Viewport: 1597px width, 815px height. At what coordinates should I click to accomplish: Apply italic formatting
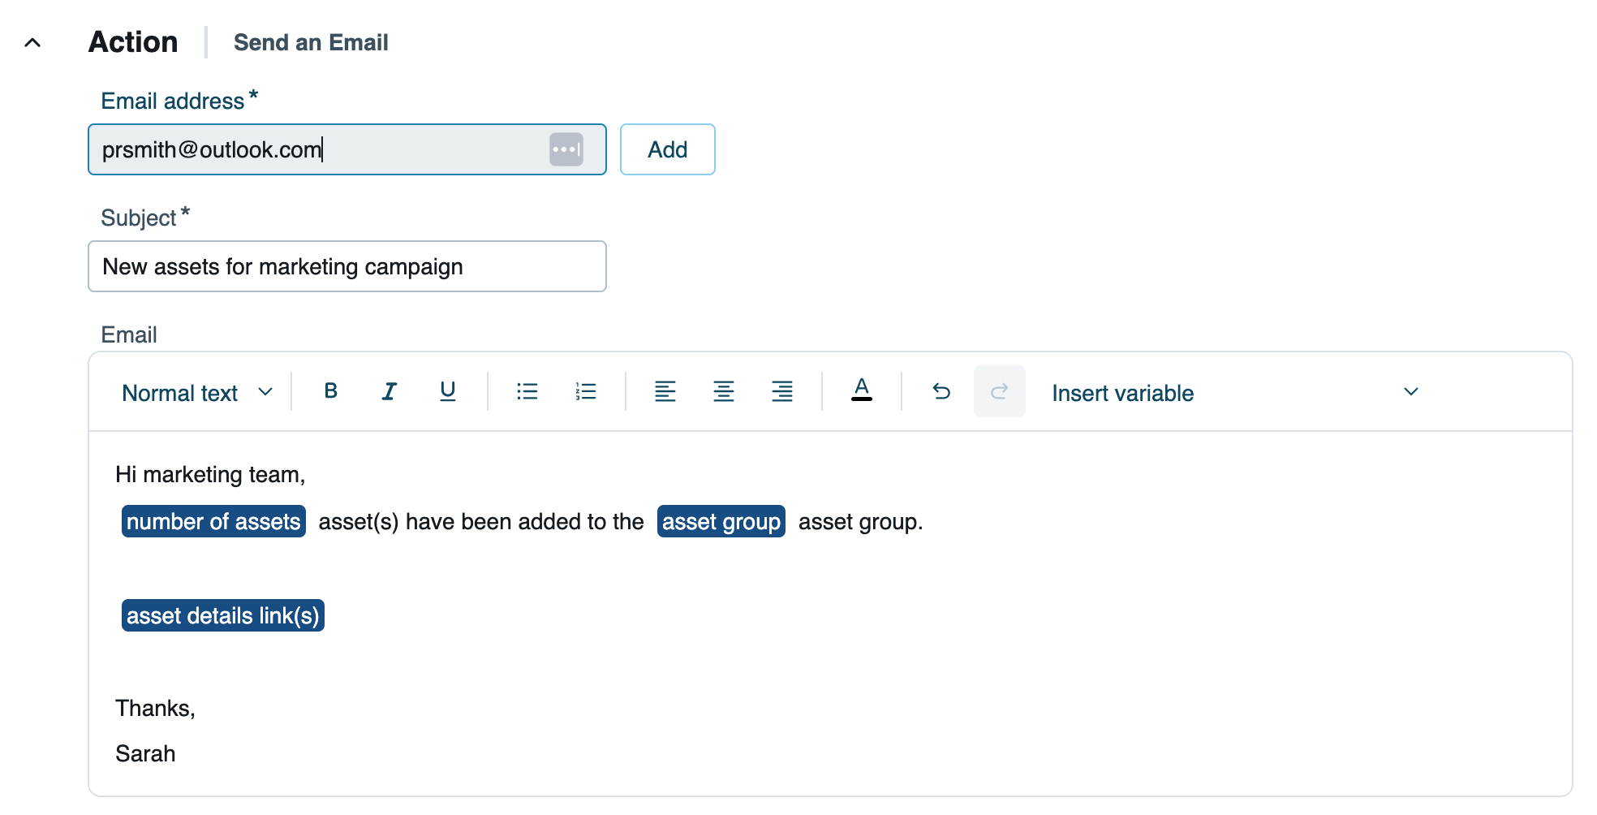click(x=390, y=391)
